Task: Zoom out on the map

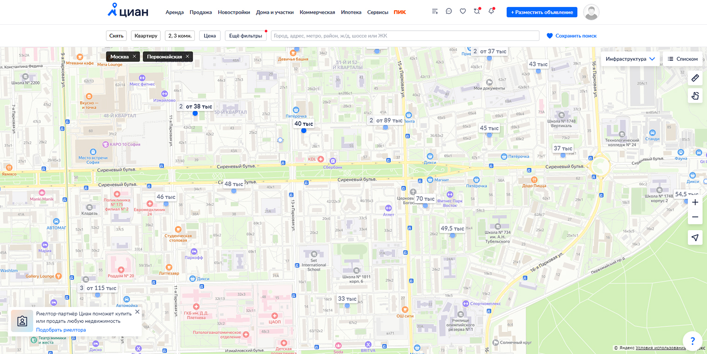Action: coord(695,217)
